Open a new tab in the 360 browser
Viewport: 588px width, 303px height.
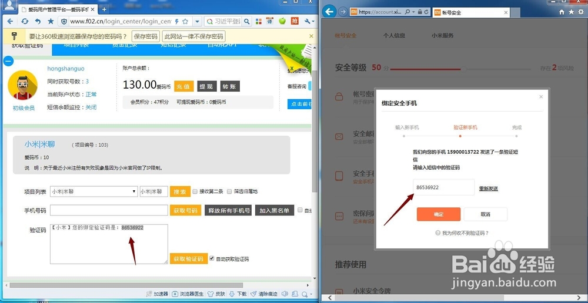(x=104, y=9)
